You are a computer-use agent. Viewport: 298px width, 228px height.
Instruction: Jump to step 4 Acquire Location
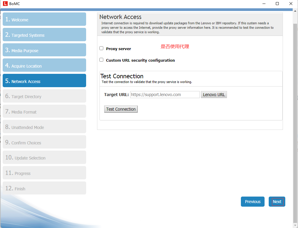(x=44, y=65)
